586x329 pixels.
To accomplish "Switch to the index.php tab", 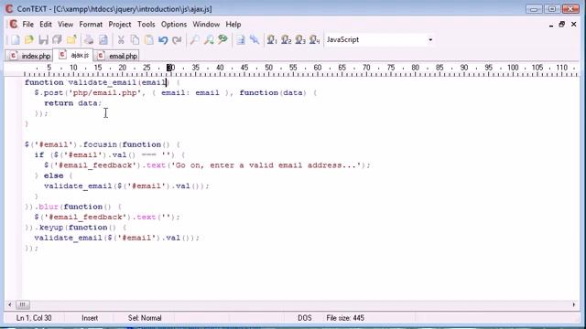I will (x=30, y=56).
